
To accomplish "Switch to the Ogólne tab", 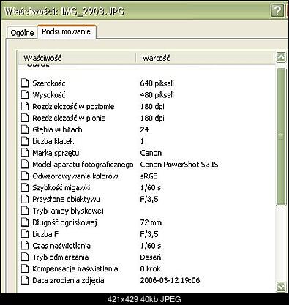I will tap(22, 33).
